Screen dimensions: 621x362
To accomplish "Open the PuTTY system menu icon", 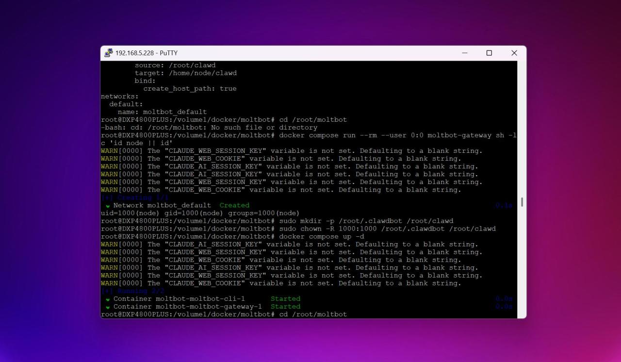I will coord(109,53).
